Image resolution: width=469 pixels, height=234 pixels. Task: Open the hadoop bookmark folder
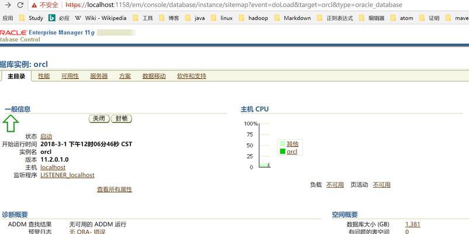coord(253,18)
